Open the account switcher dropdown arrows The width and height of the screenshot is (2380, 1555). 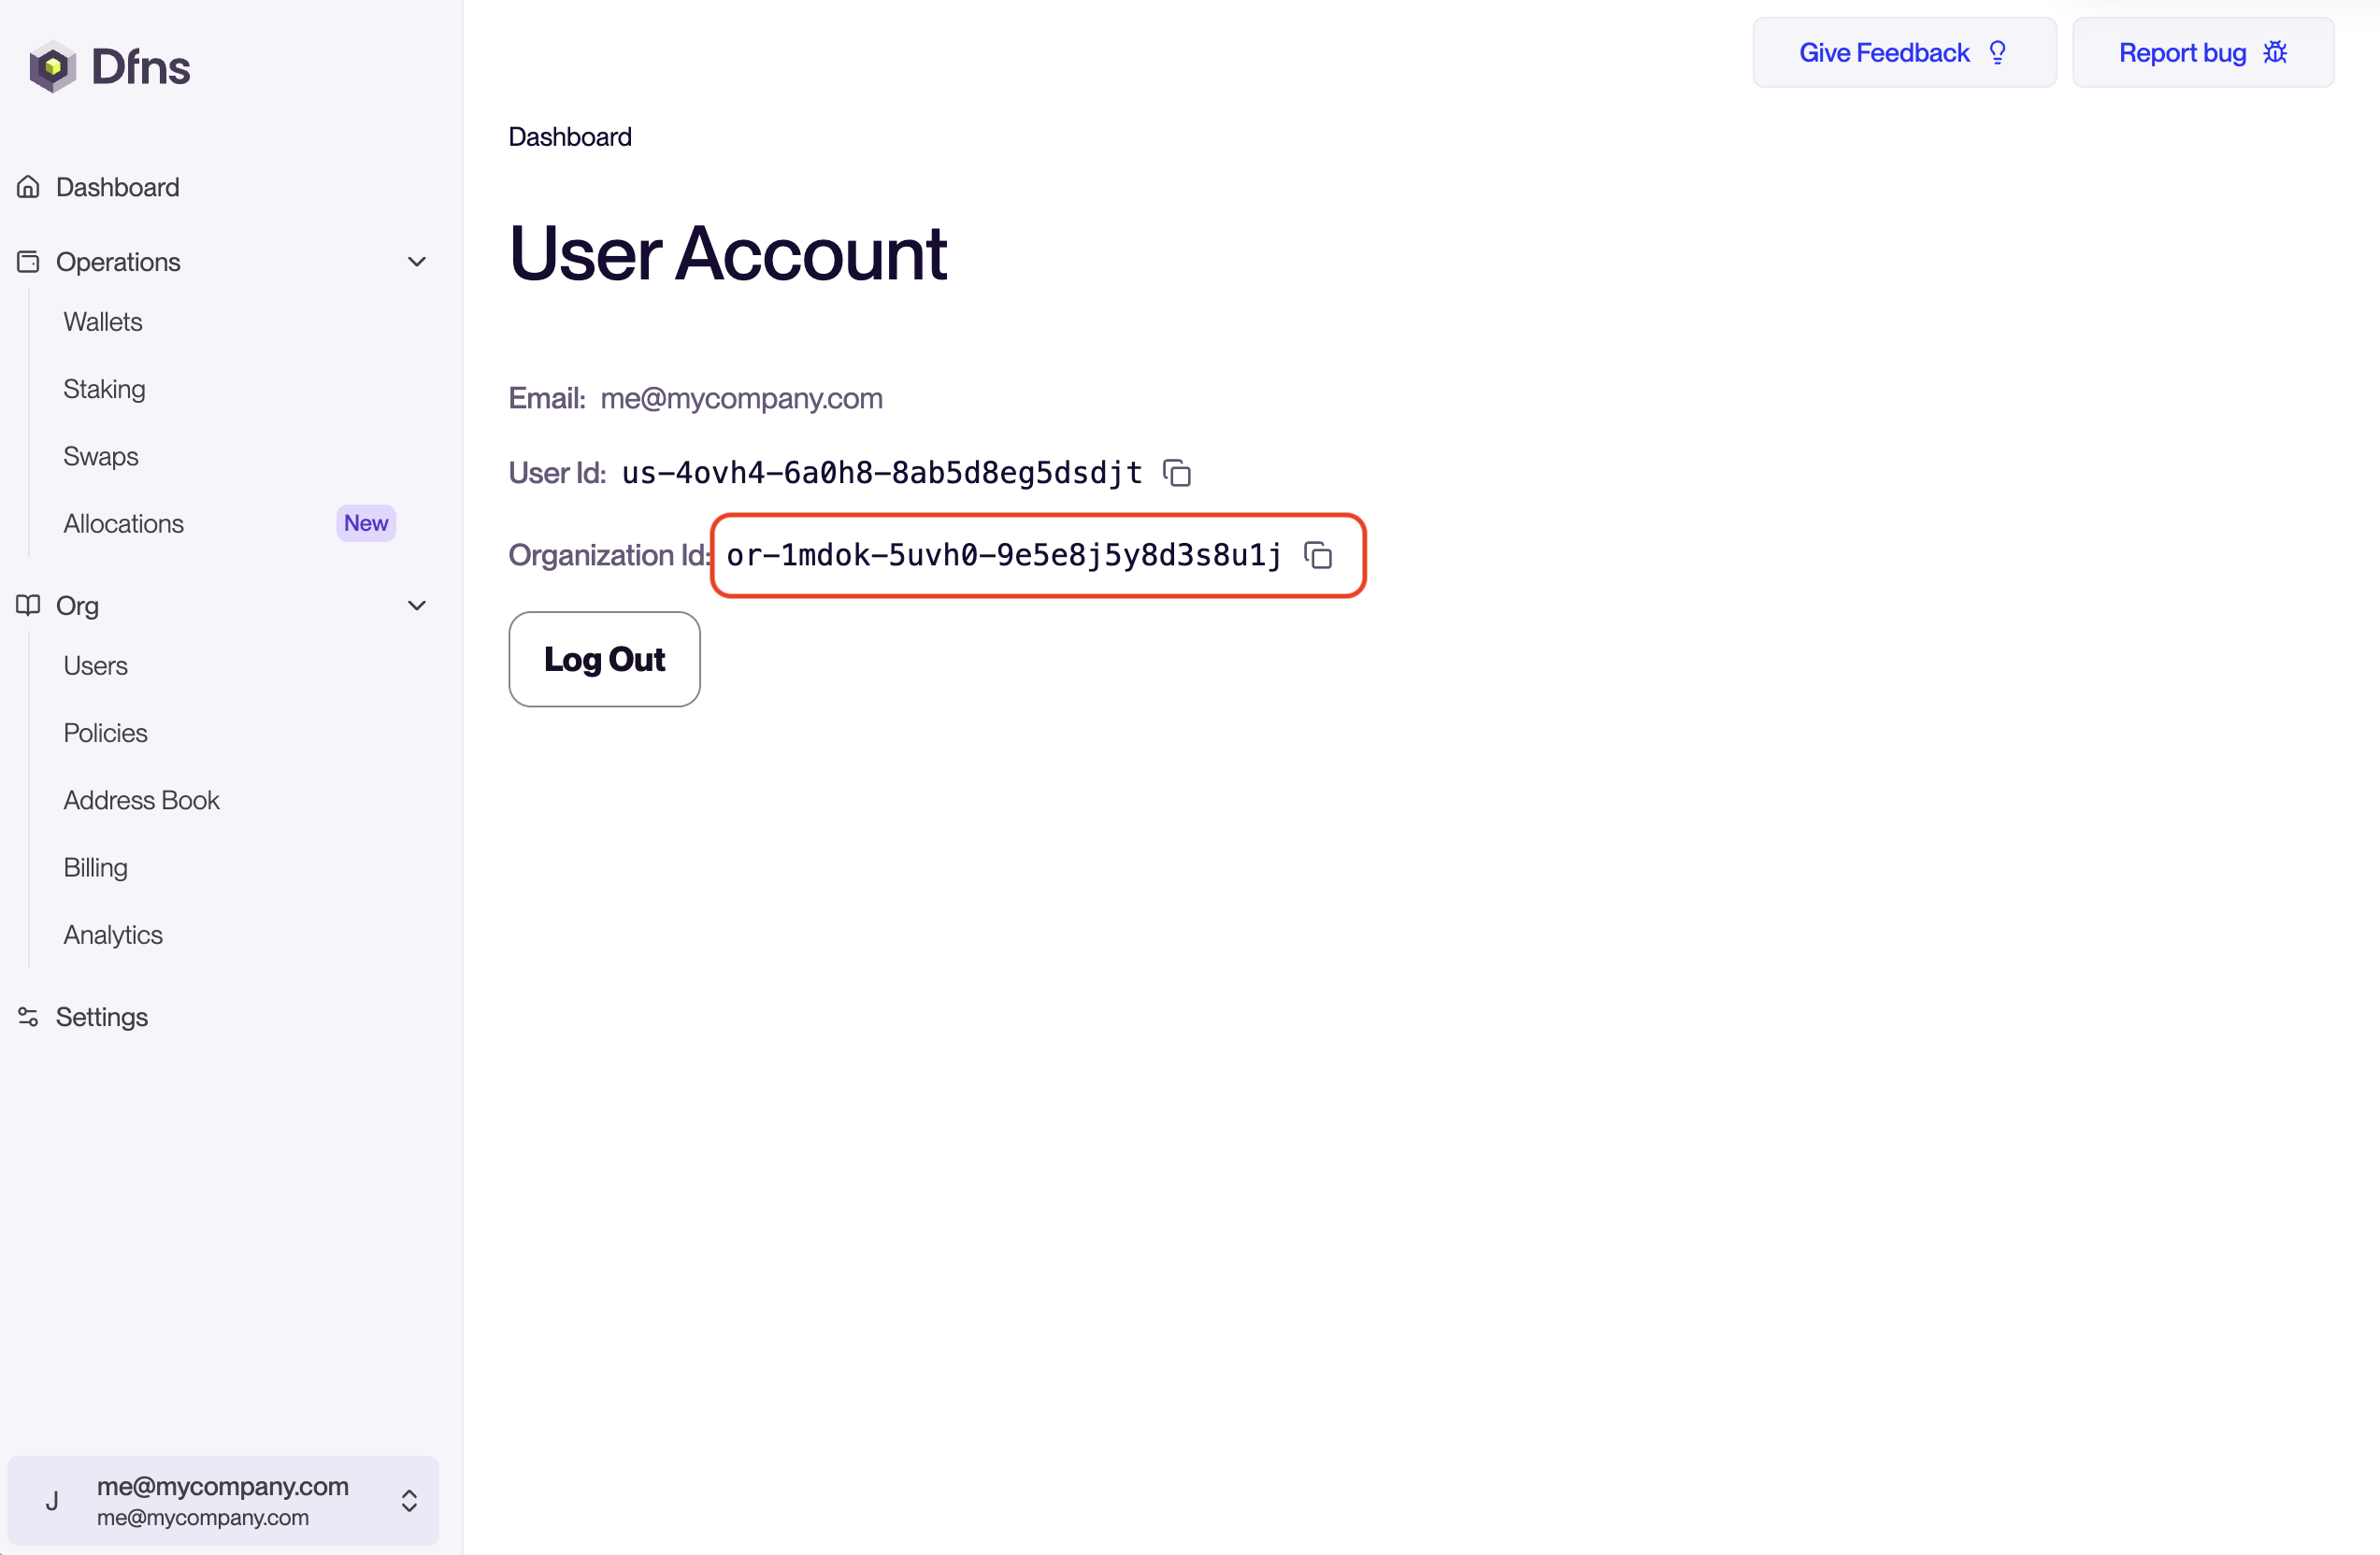click(409, 1500)
